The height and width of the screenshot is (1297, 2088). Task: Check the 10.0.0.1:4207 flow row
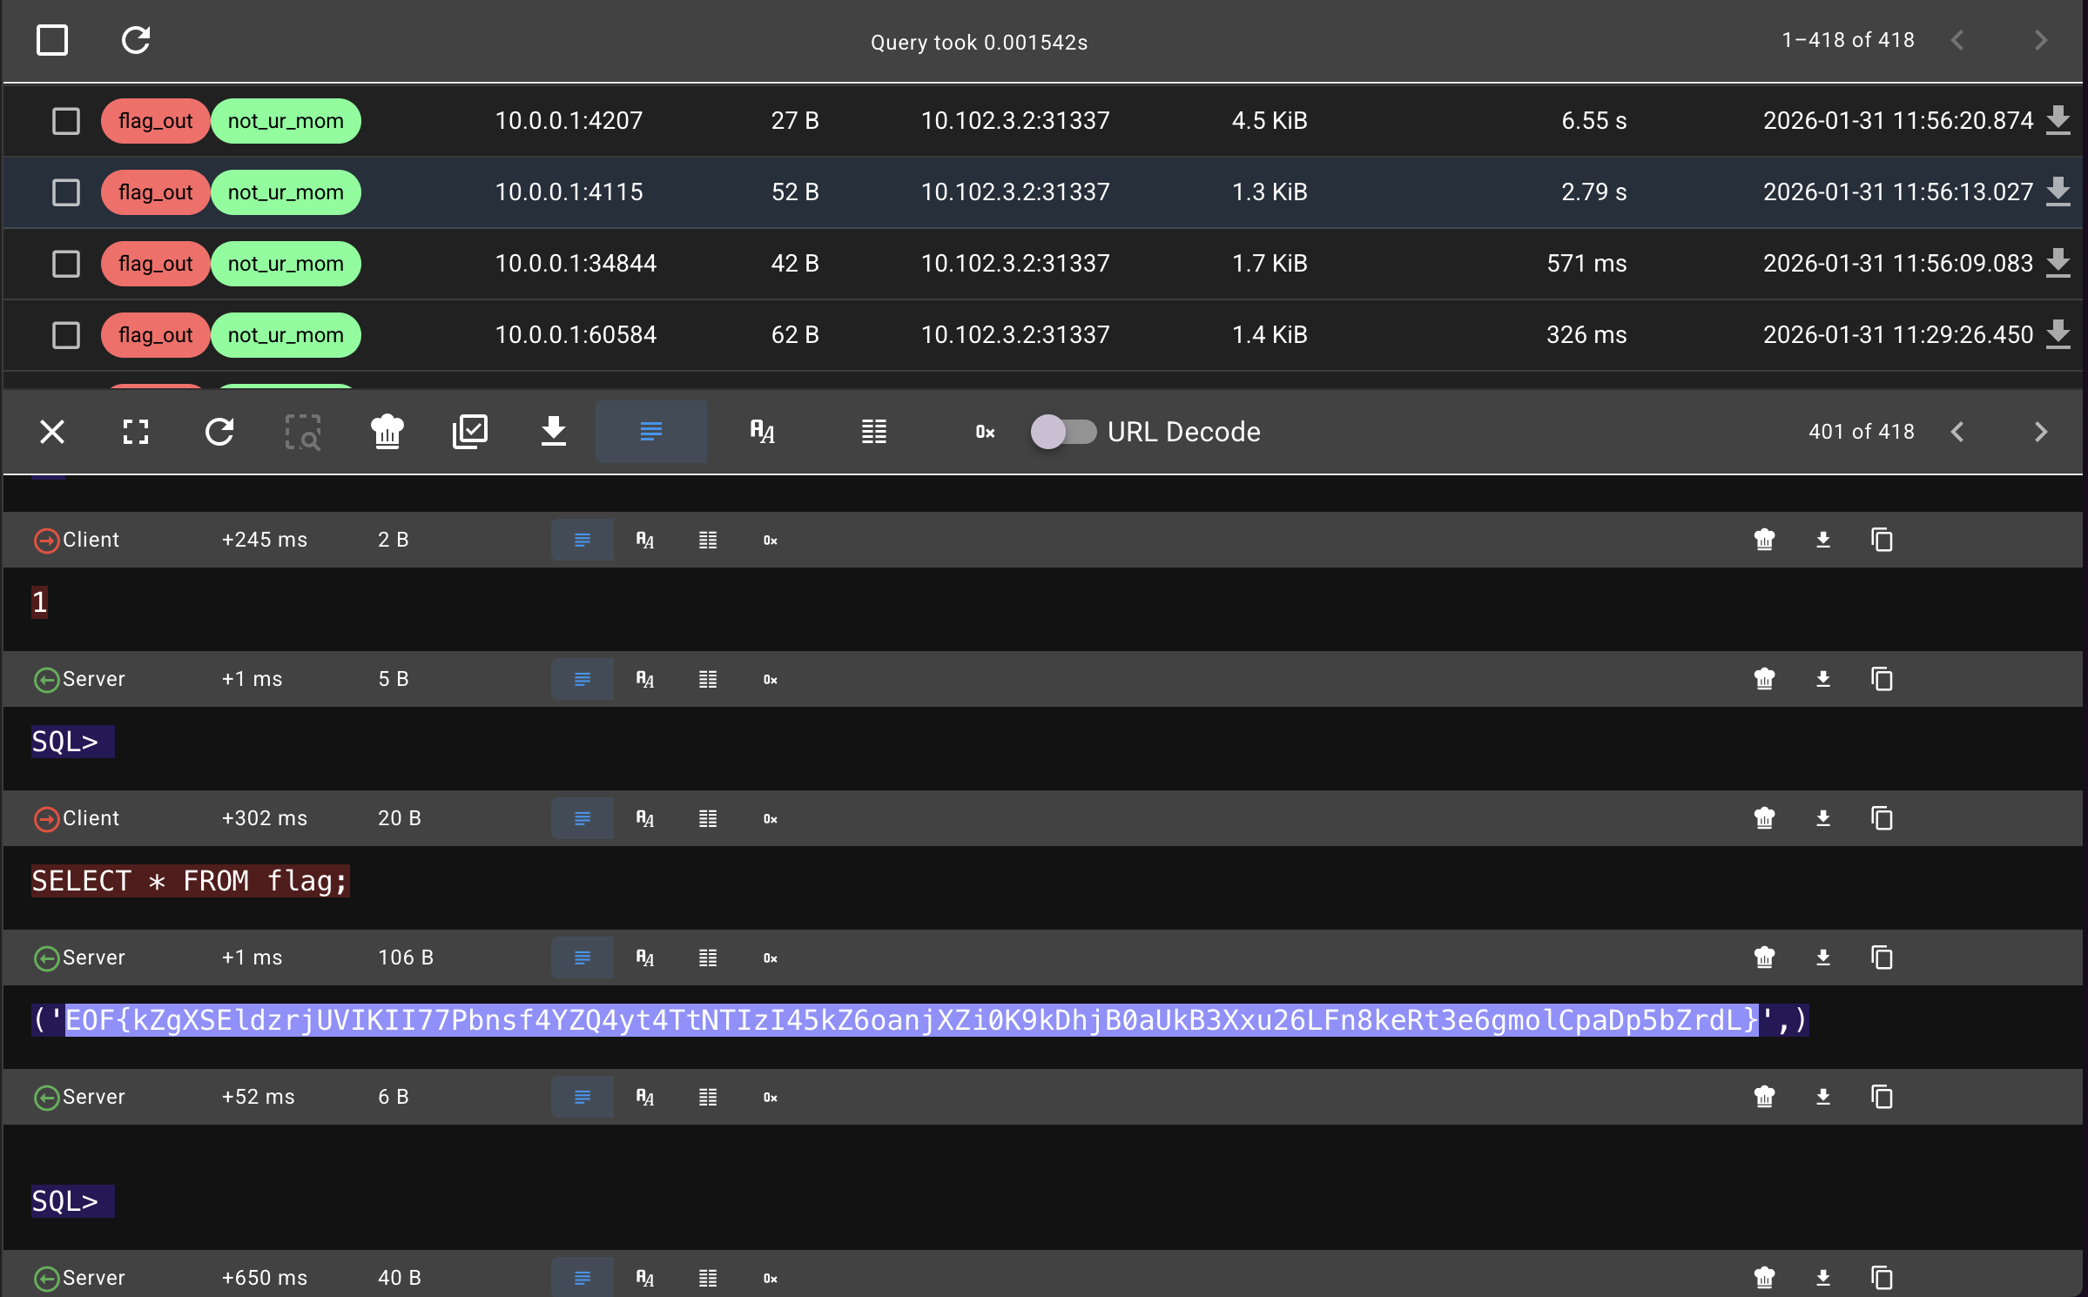pyautogui.click(x=66, y=121)
